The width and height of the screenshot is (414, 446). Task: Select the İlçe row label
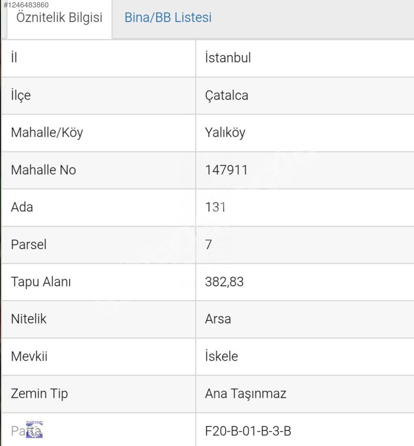[21, 96]
